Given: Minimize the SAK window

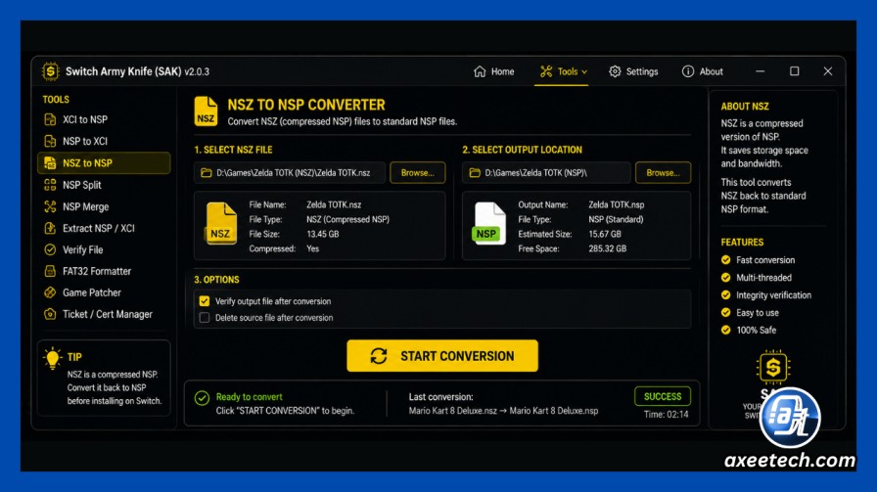Looking at the screenshot, I should pos(761,71).
